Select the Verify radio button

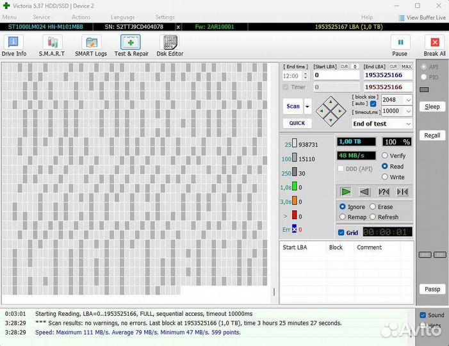(385, 156)
